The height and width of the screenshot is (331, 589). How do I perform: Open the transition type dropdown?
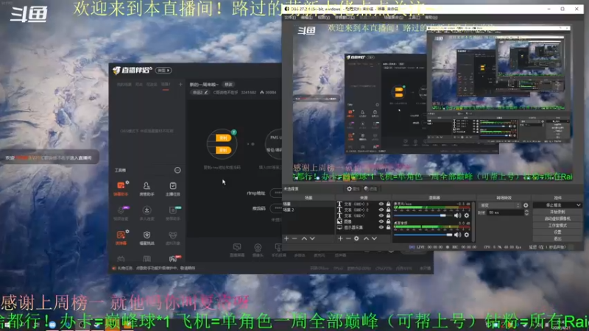click(500, 205)
